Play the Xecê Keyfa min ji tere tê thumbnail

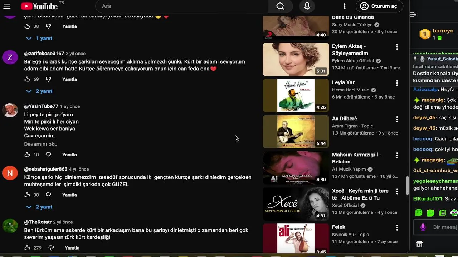(x=296, y=204)
